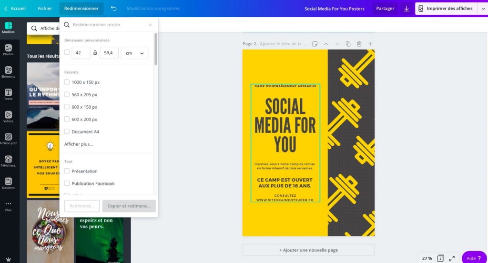The width and height of the screenshot is (488, 263).
Task: Select the Nous sommes ce que nous mangeons template
Action: click(50, 232)
